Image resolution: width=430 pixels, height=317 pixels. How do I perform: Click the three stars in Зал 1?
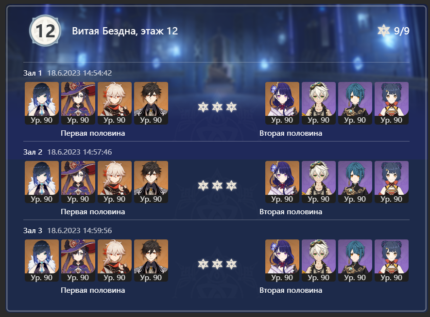[217, 107]
